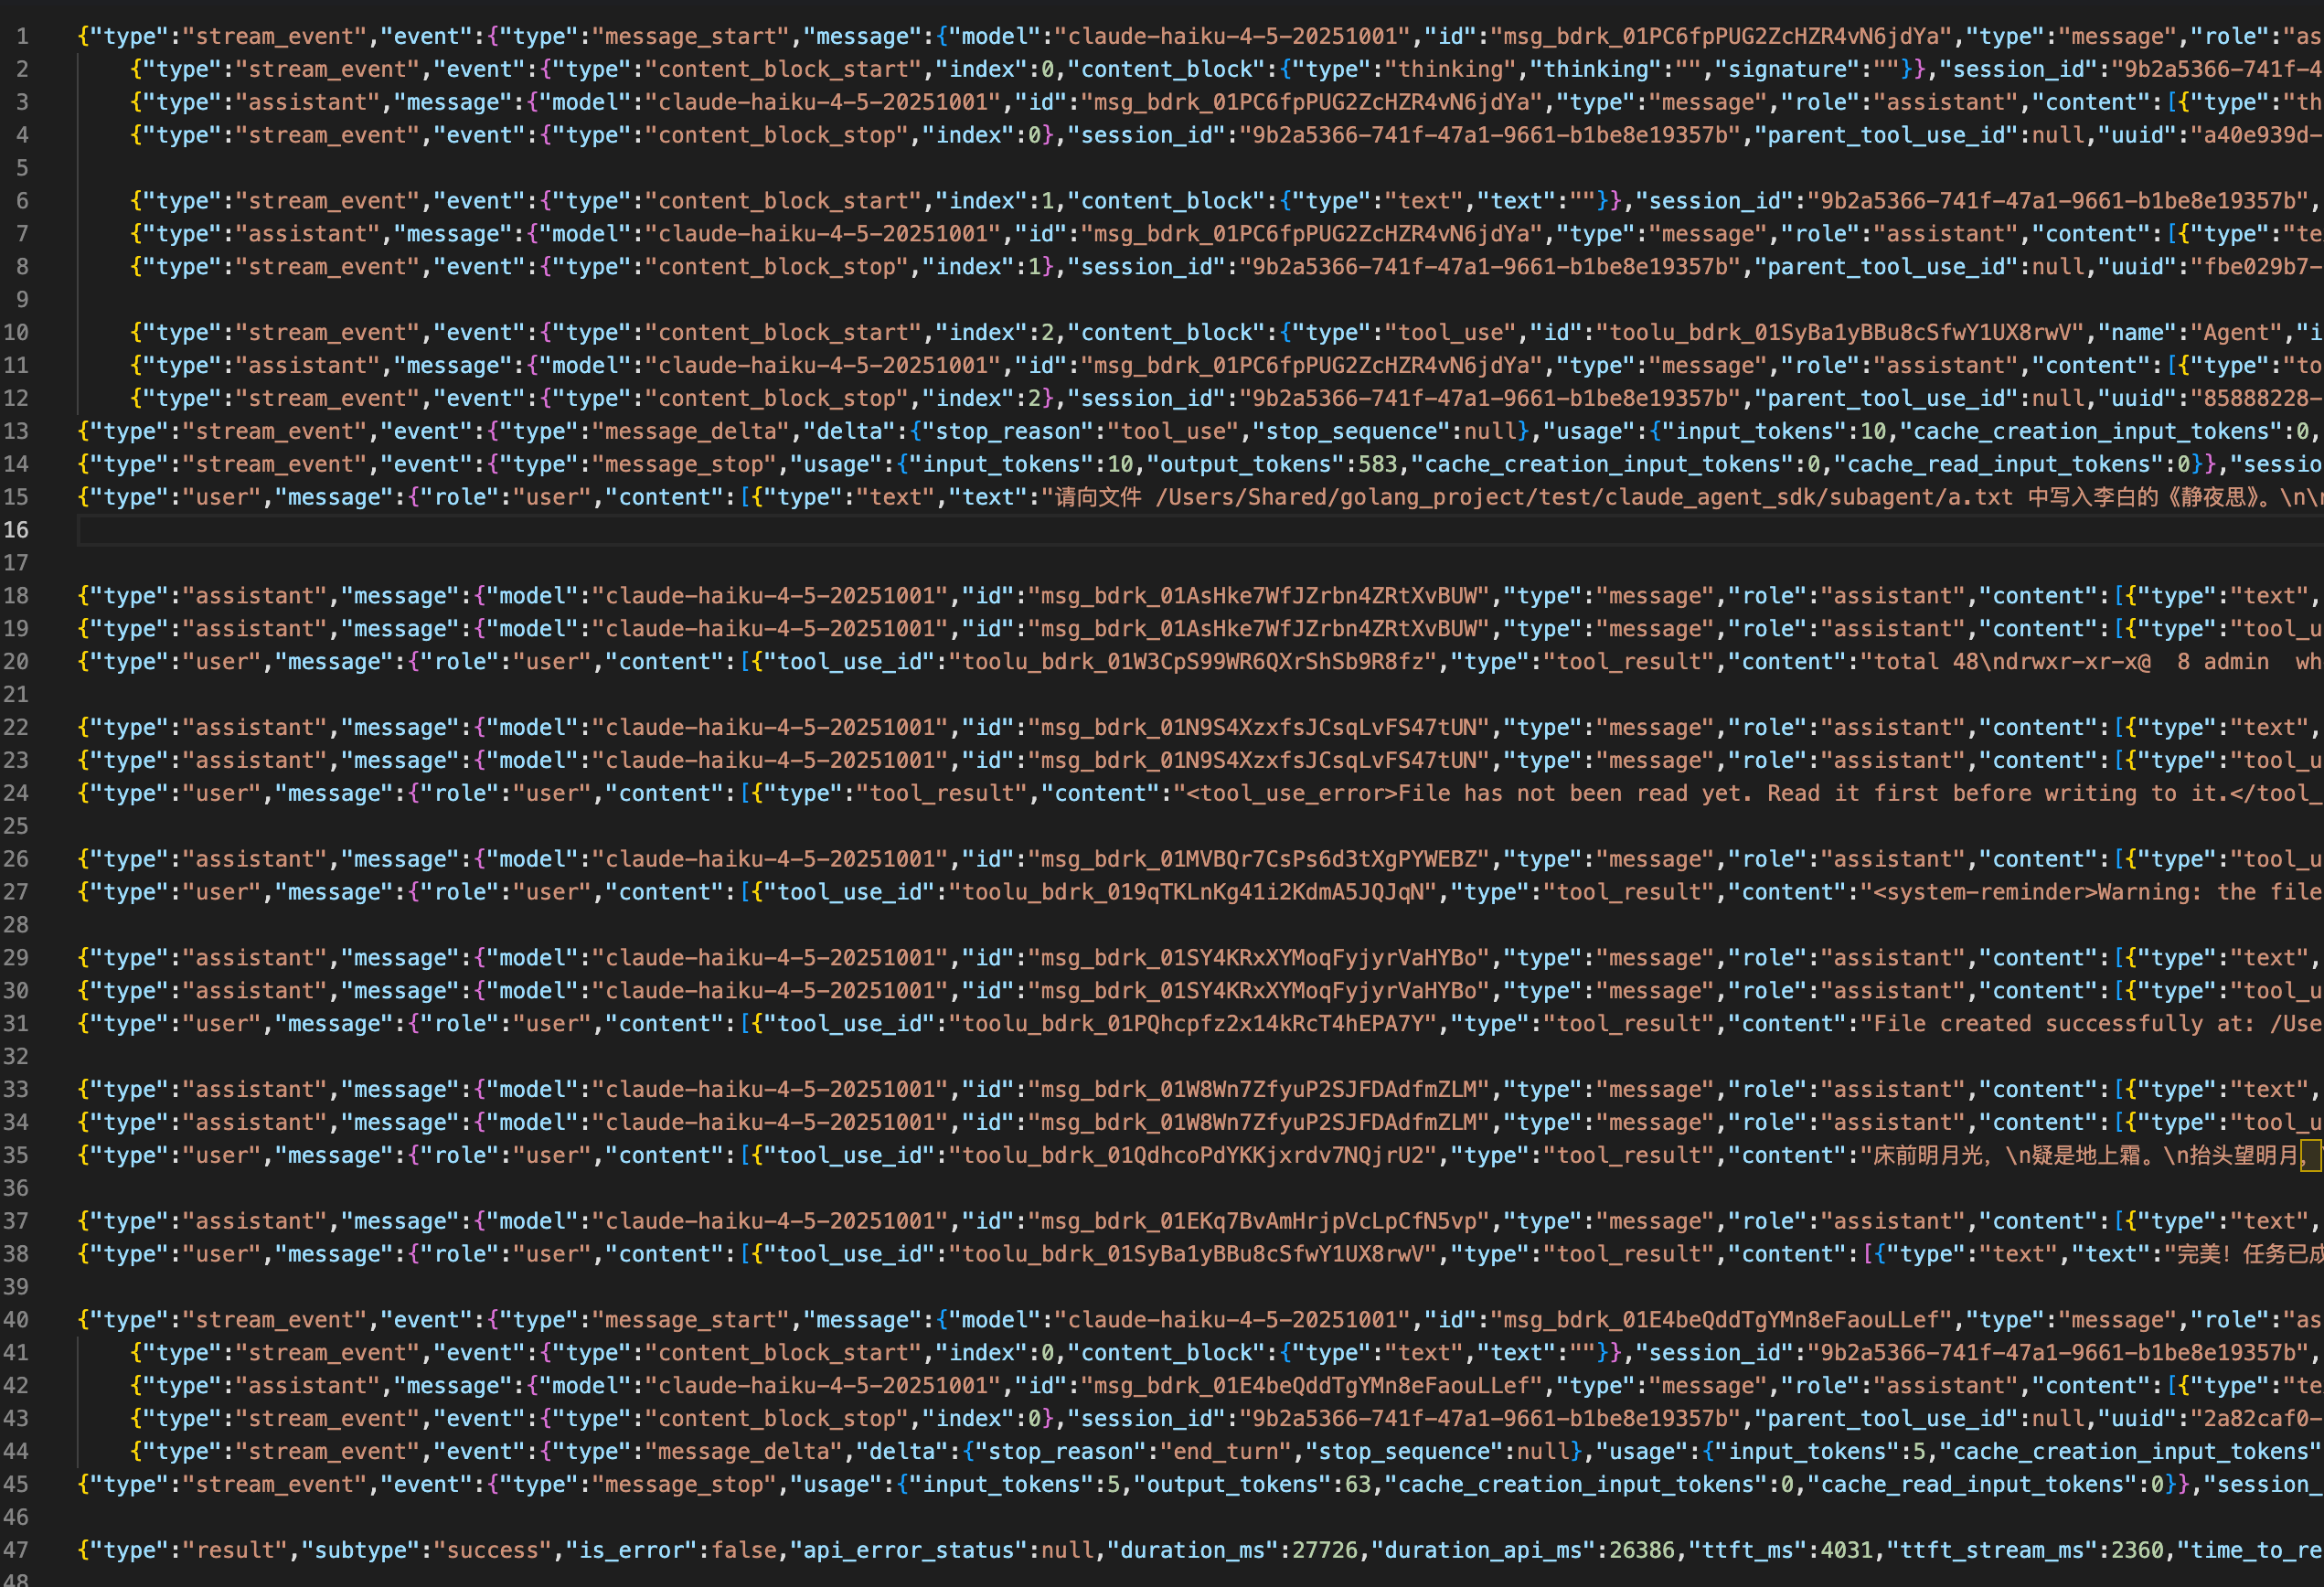This screenshot has height=1587, width=2324.
Task: Click msg_bdrk_01AsHke7WfJZrbn4ZRtXvBUW id on line 18
Action: [x=1258, y=596]
